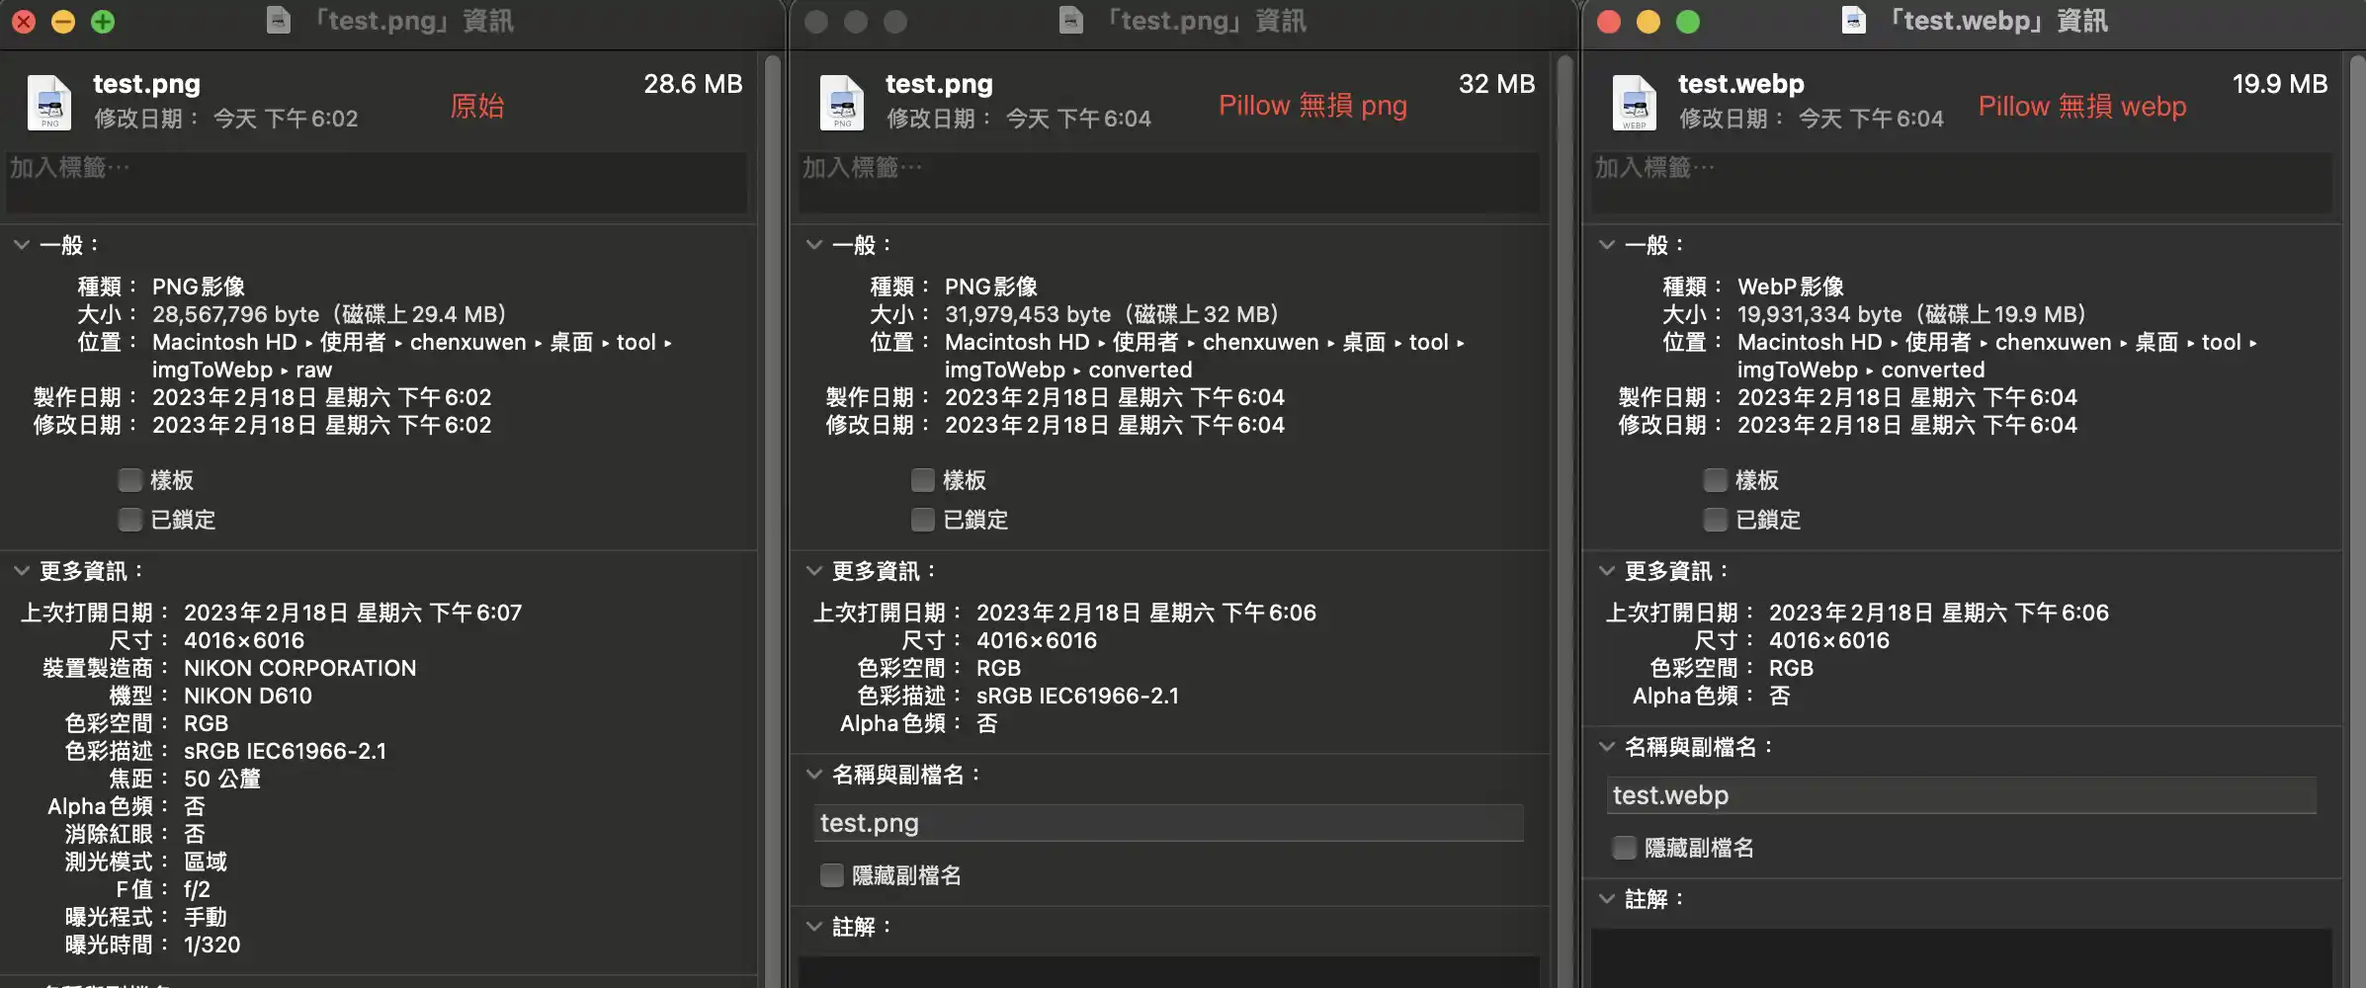Click the PNG file icon in original test.png window

point(49,102)
